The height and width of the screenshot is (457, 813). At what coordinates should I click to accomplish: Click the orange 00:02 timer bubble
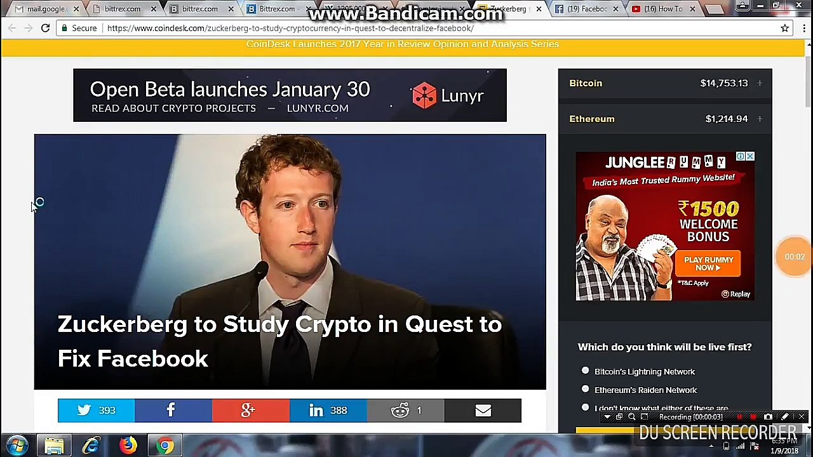coord(794,256)
